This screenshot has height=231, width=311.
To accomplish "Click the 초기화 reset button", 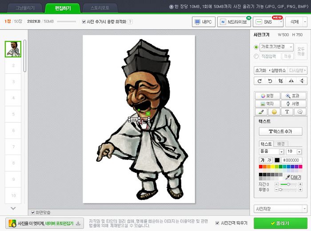I will tap(261, 71).
